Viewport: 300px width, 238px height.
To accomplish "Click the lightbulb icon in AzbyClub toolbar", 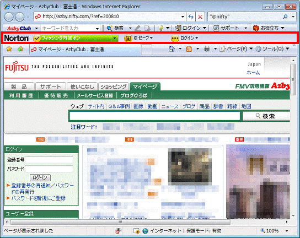I will (x=160, y=28).
